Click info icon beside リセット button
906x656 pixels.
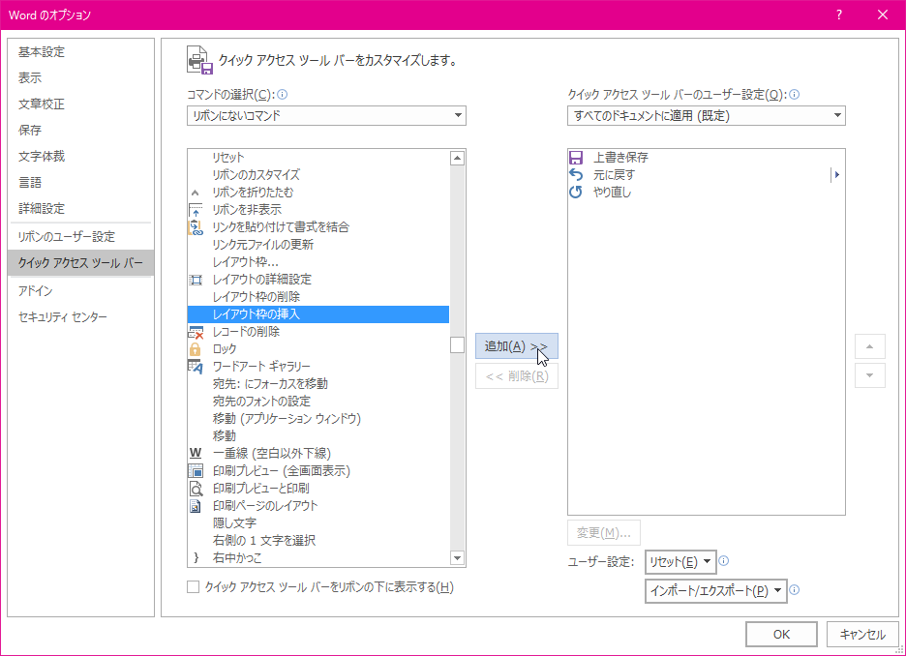pyautogui.click(x=723, y=560)
